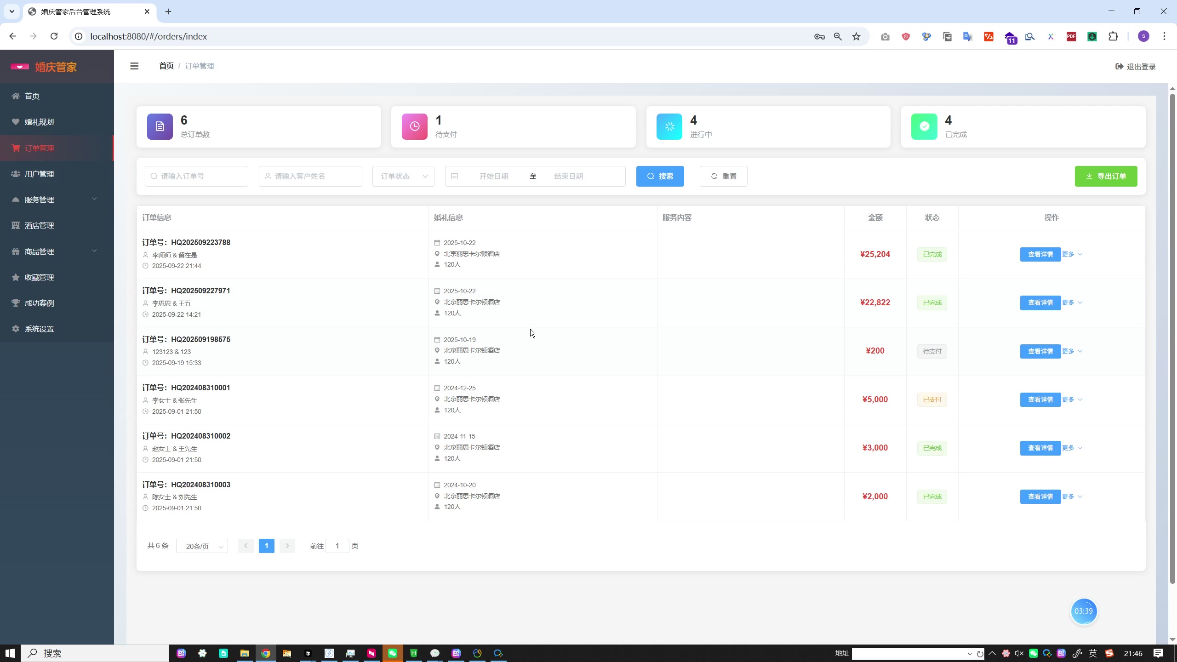Toggle sidebar collapse hamburger icon
Screen dimensions: 1177x662
tap(134, 66)
